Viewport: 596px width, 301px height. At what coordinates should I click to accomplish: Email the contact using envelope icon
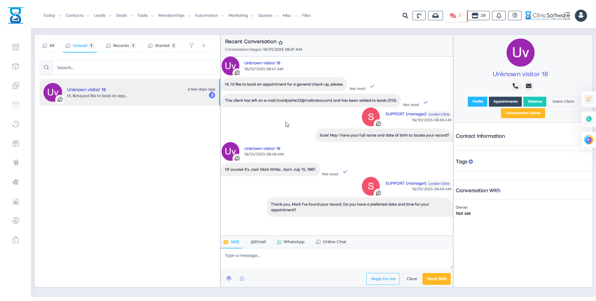[x=529, y=86]
